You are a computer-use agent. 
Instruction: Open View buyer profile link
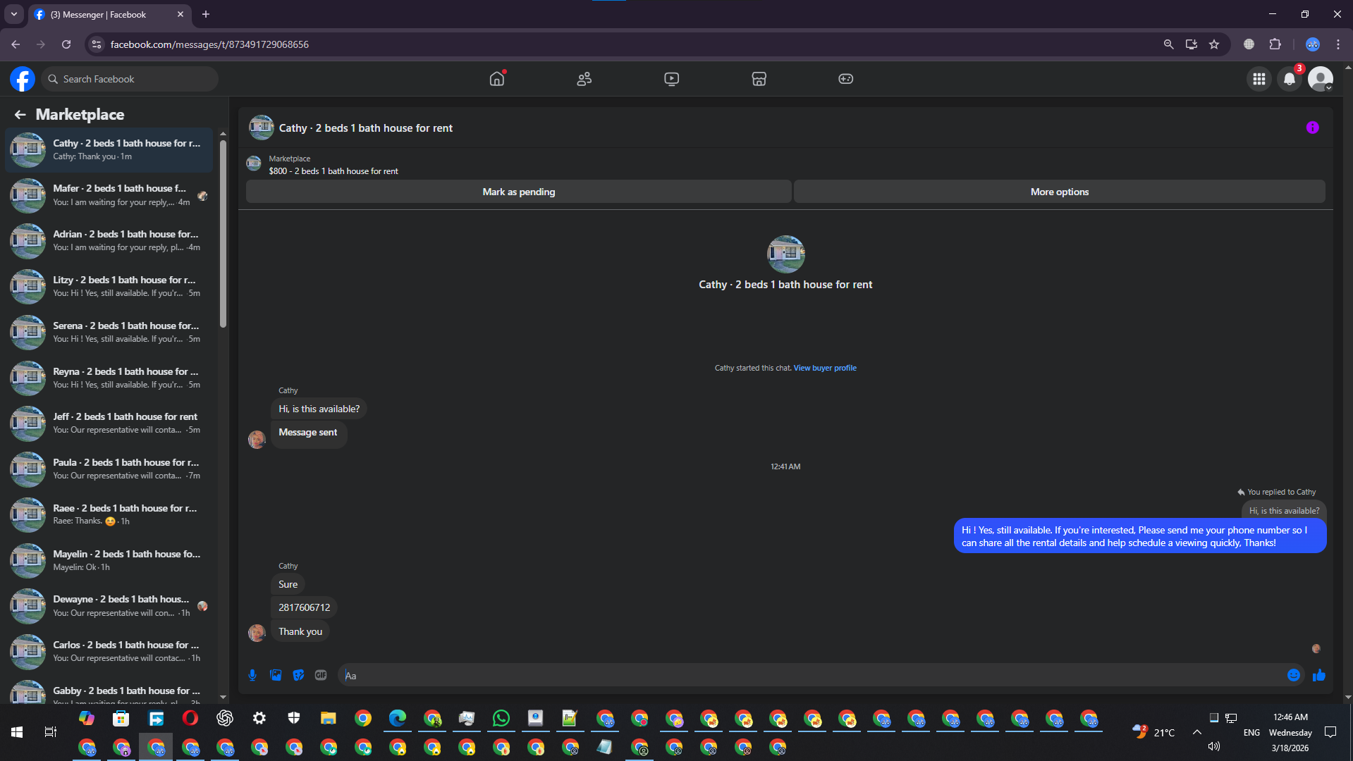click(x=825, y=368)
